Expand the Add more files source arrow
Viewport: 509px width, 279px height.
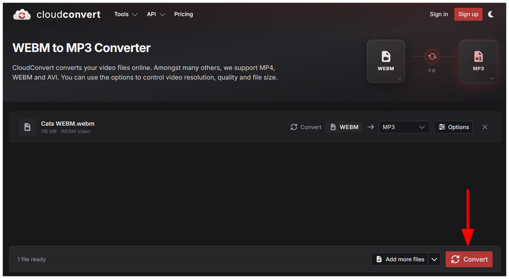click(435, 259)
